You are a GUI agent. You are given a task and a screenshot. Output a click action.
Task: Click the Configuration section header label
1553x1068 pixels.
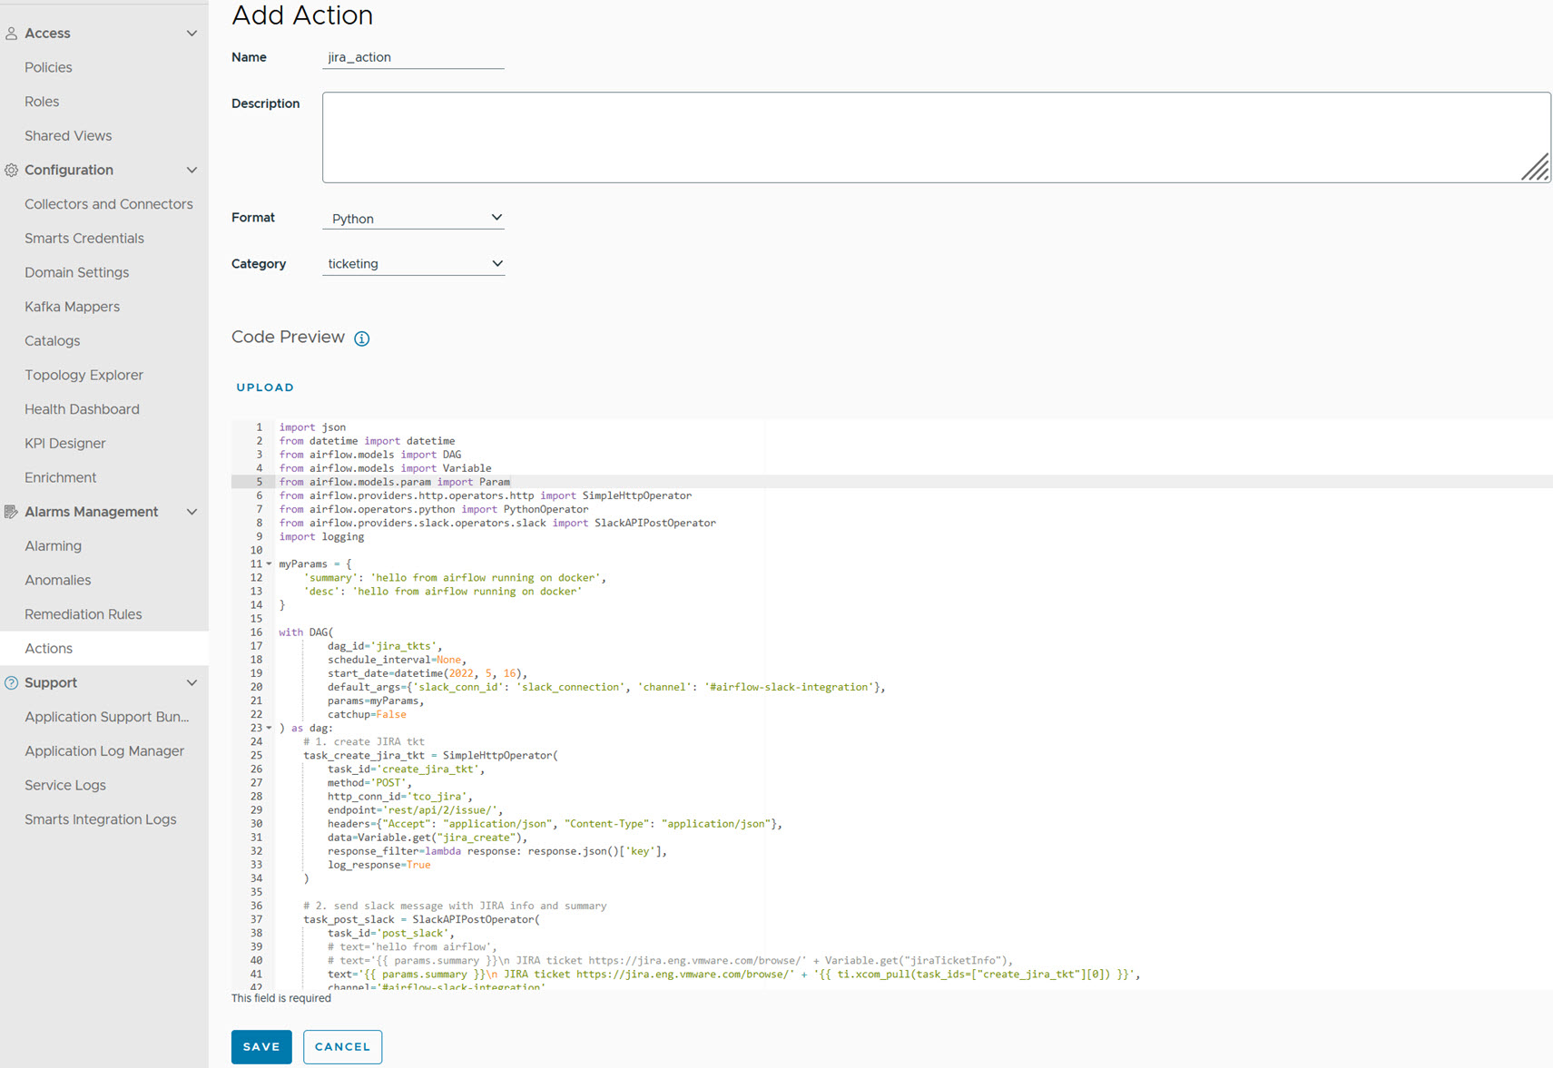click(69, 170)
